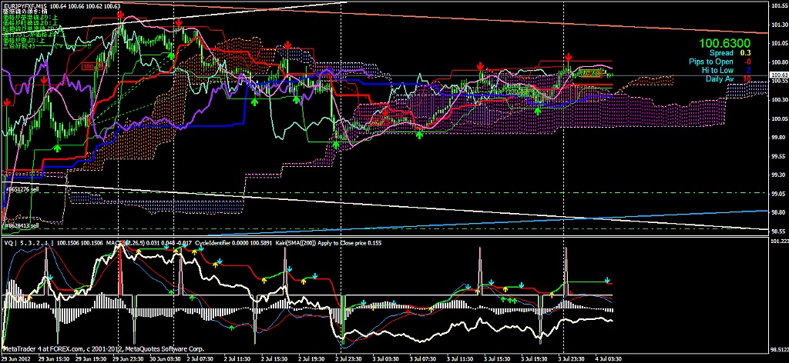Click the 101.55 level on the price scale
789x363 pixels.
point(778,7)
